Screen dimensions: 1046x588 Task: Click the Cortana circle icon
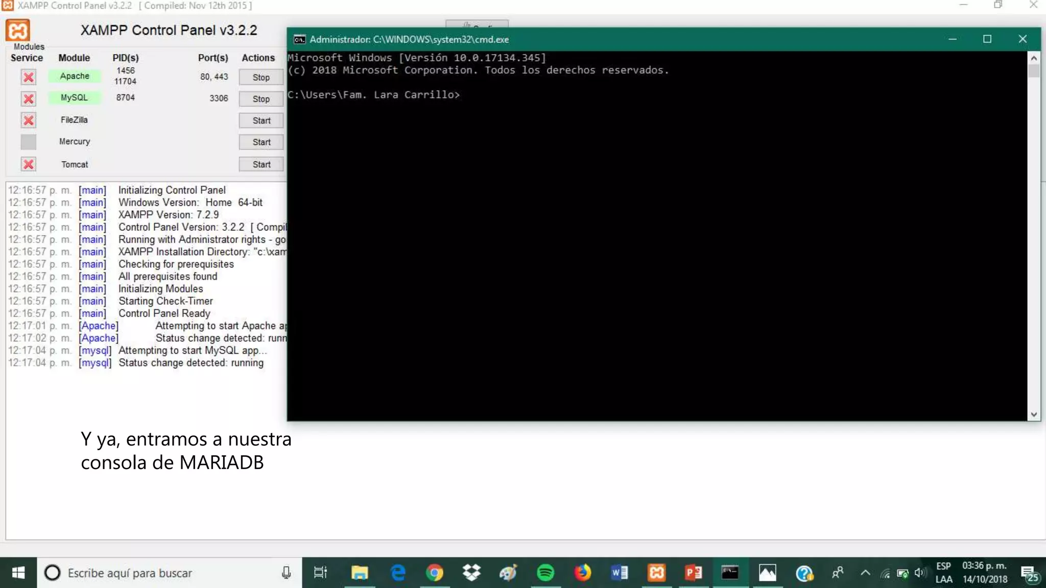tap(52, 573)
